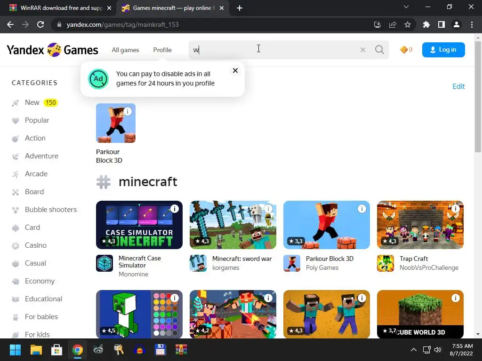The image size is (482, 361).
Task: Open the info icon on Cube World 3D card
Action: click(455, 298)
